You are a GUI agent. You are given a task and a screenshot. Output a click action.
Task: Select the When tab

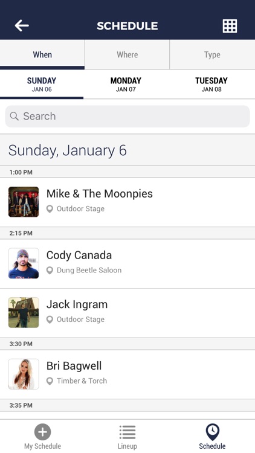tap(42, 54)
